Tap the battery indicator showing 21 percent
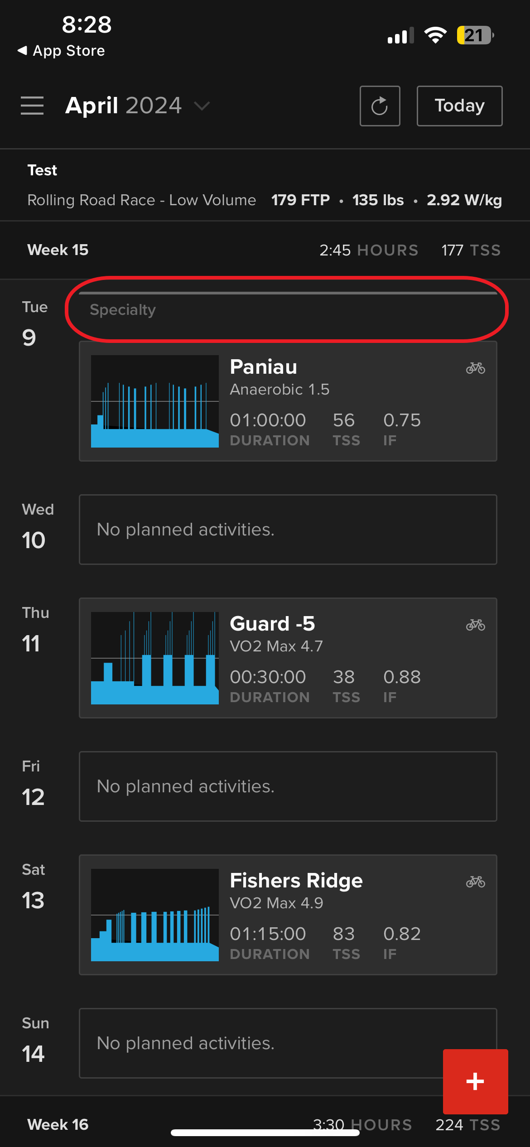Screen dimensions: 530x1147 [475, 34]
